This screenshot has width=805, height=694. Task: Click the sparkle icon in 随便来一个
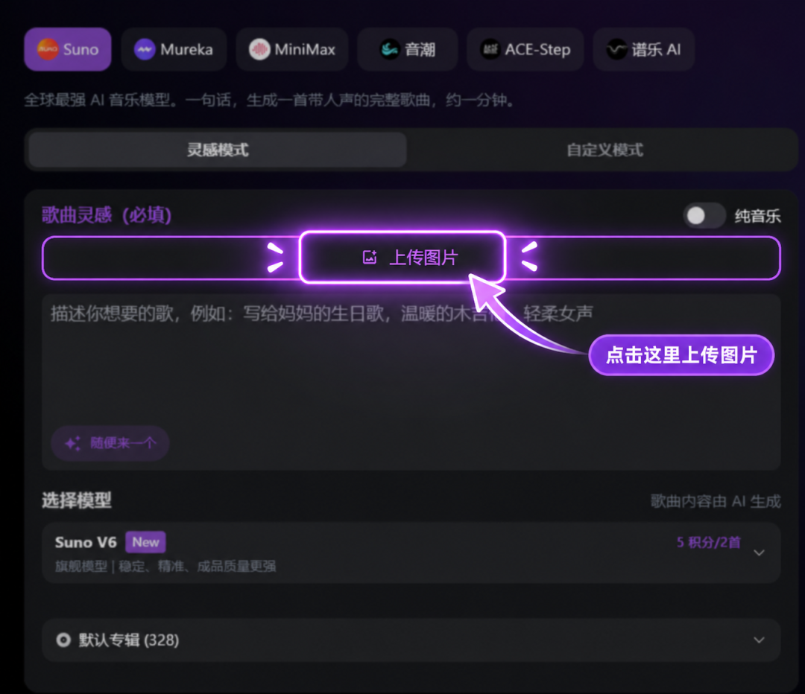[72, 442]
